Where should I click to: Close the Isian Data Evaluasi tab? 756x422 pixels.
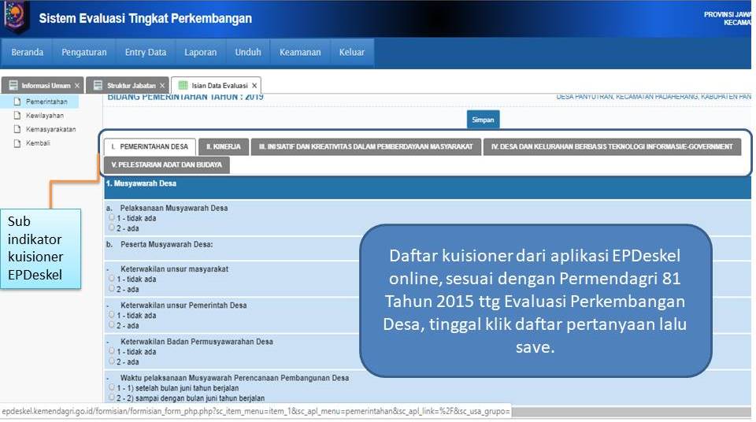254,85
